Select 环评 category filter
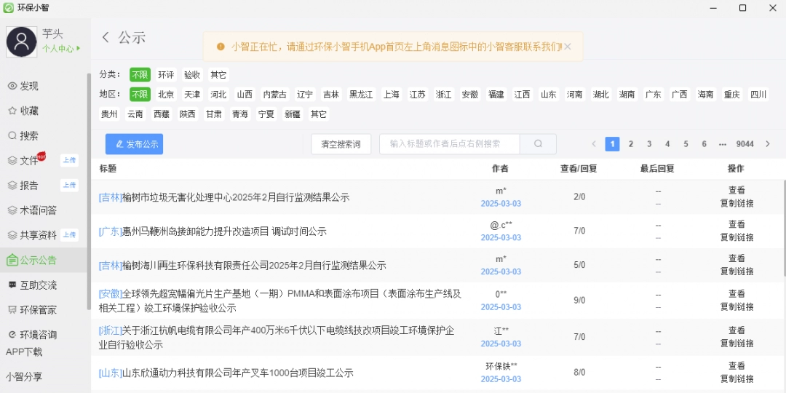This screenshot has width=786, height=393. (166, 74)
